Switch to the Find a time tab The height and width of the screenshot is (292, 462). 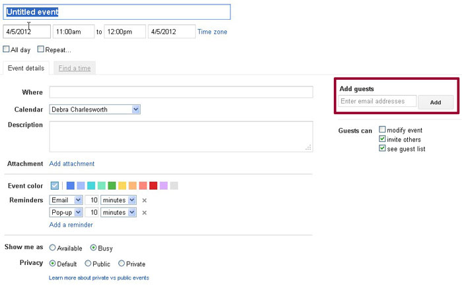(x=75, y=69)
